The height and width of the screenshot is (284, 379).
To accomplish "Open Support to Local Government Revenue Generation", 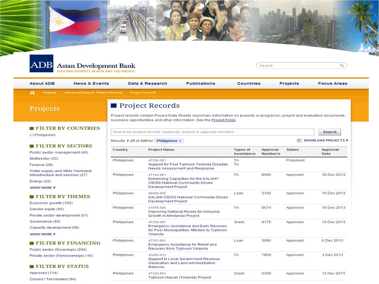I will tap(184, 263).
